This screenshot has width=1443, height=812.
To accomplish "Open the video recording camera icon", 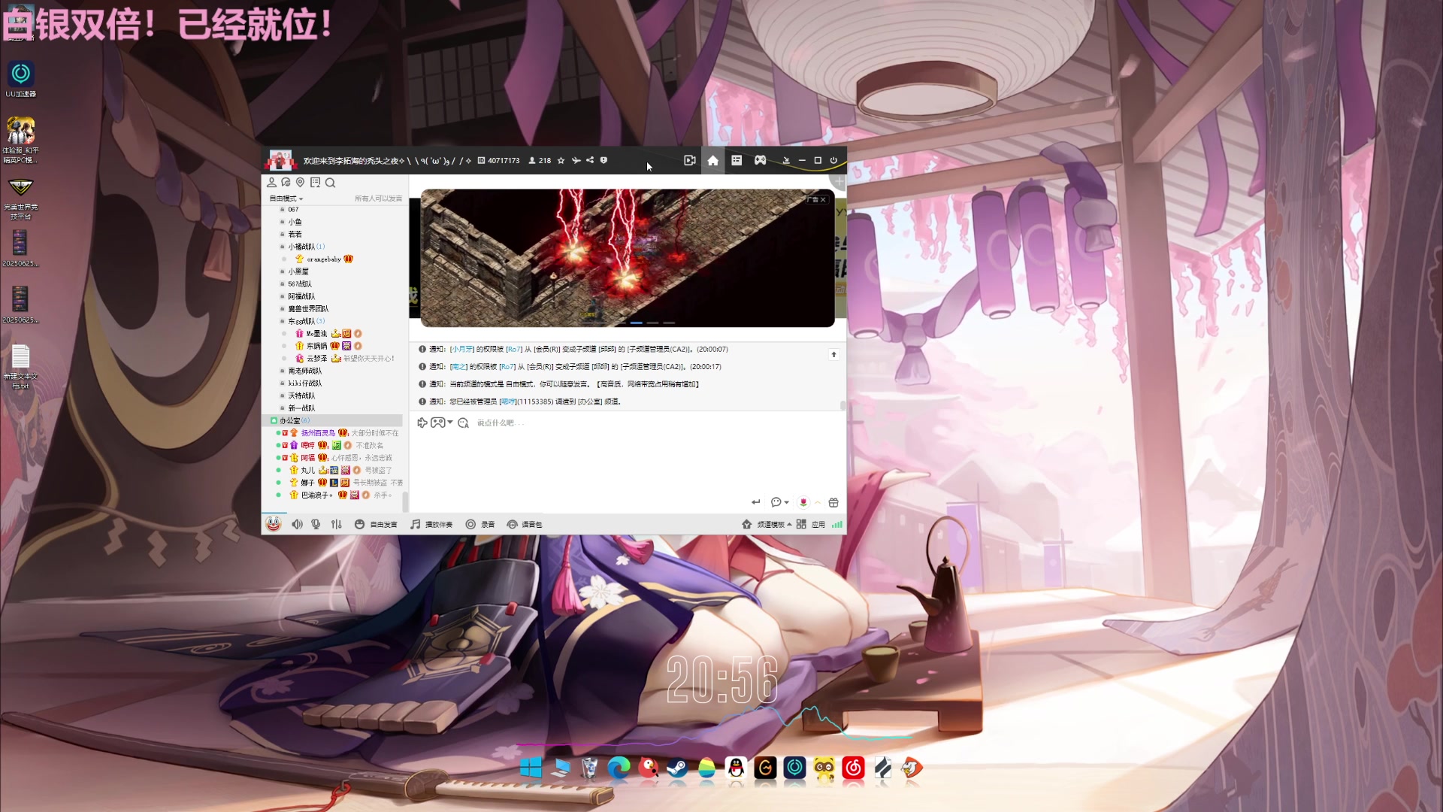I will click(689, 160).
